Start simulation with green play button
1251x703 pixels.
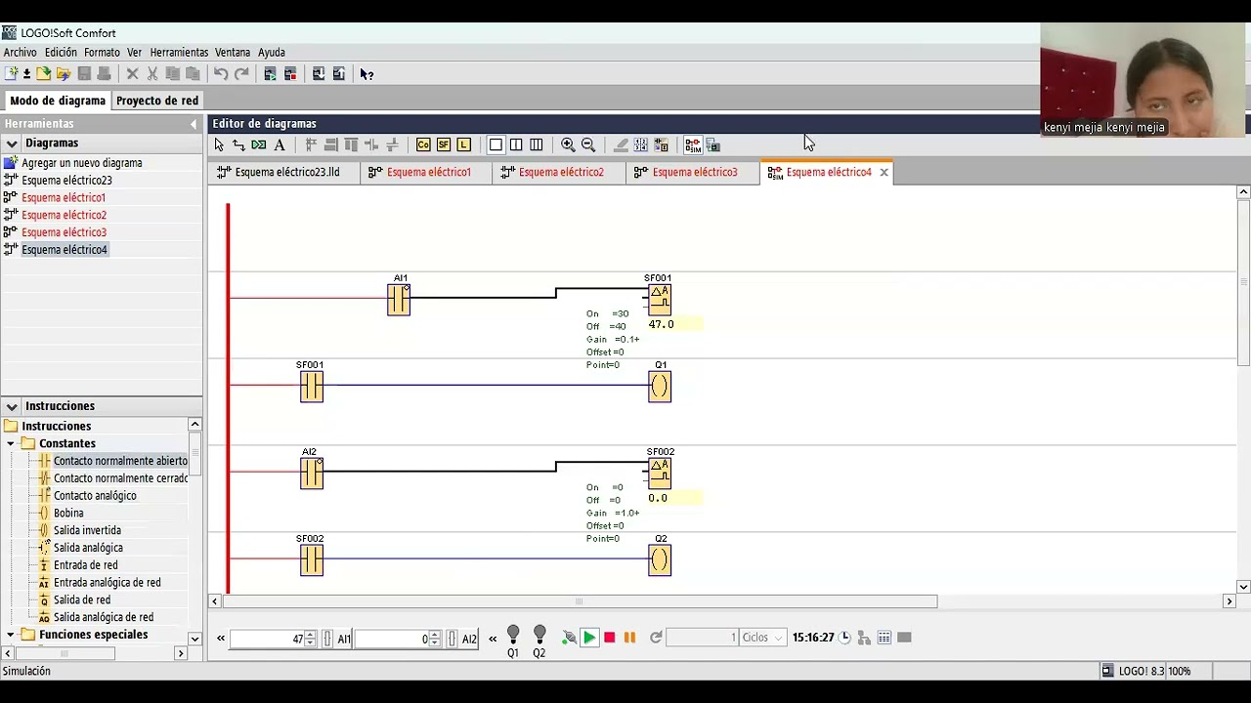589,638
